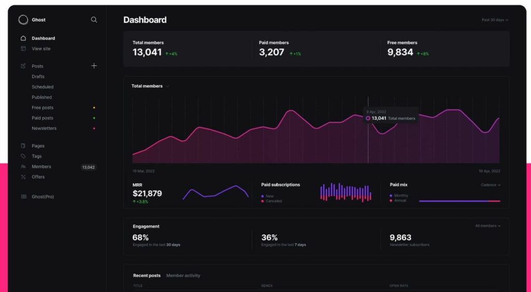This screenshot has width=531, height=292.
Task: Open Free posts view
Action: [x=43, y=108]
